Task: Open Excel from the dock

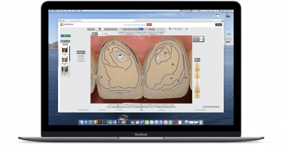Action: [x=109, y=122]
